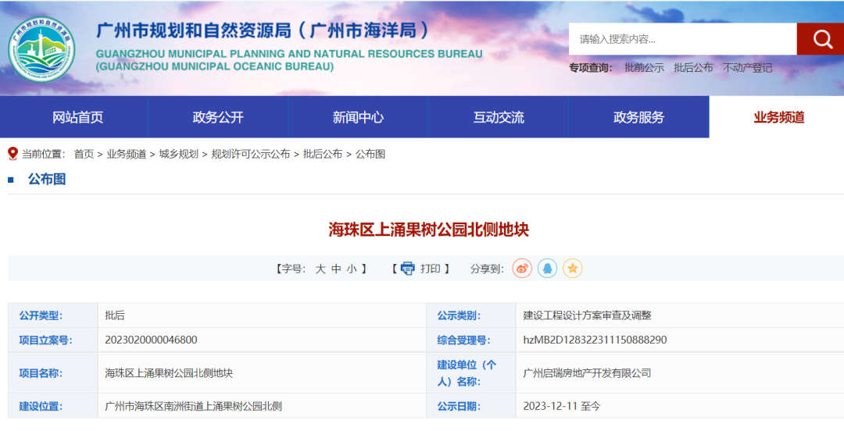844x431 pixels.
Task: Share to QQ bell icon
Action: (547, 268)
